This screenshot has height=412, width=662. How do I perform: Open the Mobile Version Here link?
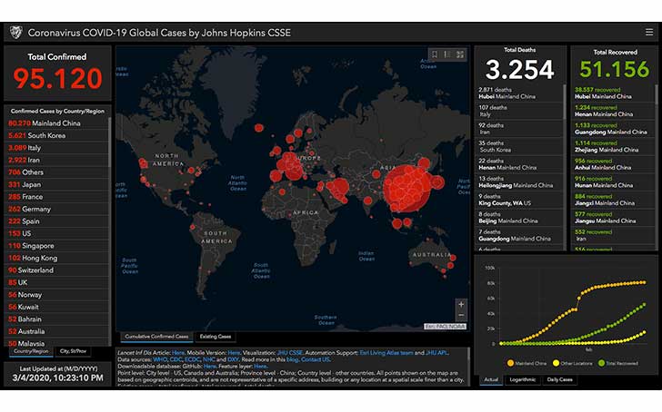[x=234, y=353]
